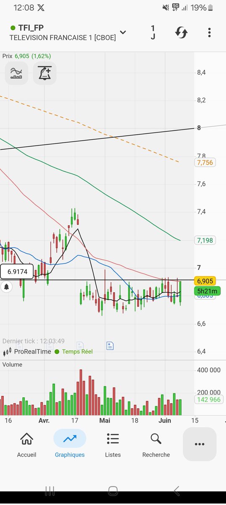Tap the Dernier tick timestamp text
226x505 pixels.
pos(34,341)
